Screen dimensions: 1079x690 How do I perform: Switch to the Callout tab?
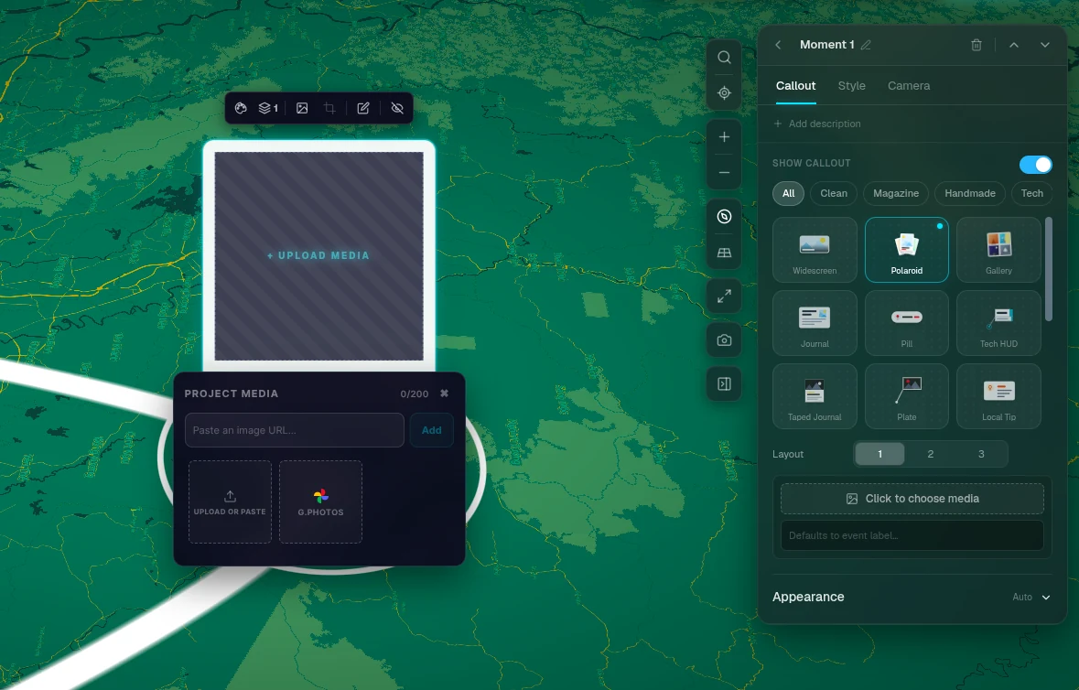pyautogui.click(x=795, y=86)
